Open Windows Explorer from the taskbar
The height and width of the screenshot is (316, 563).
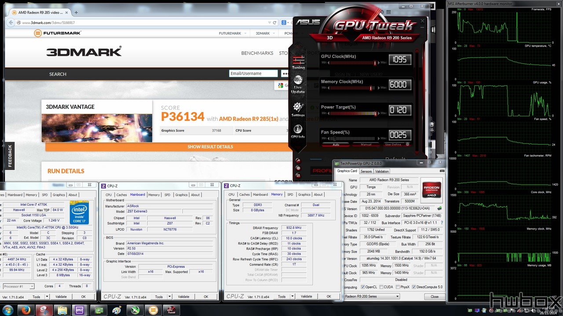[x=62, y=310]
